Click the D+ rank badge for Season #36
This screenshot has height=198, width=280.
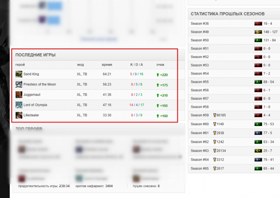tap(258, 24)
